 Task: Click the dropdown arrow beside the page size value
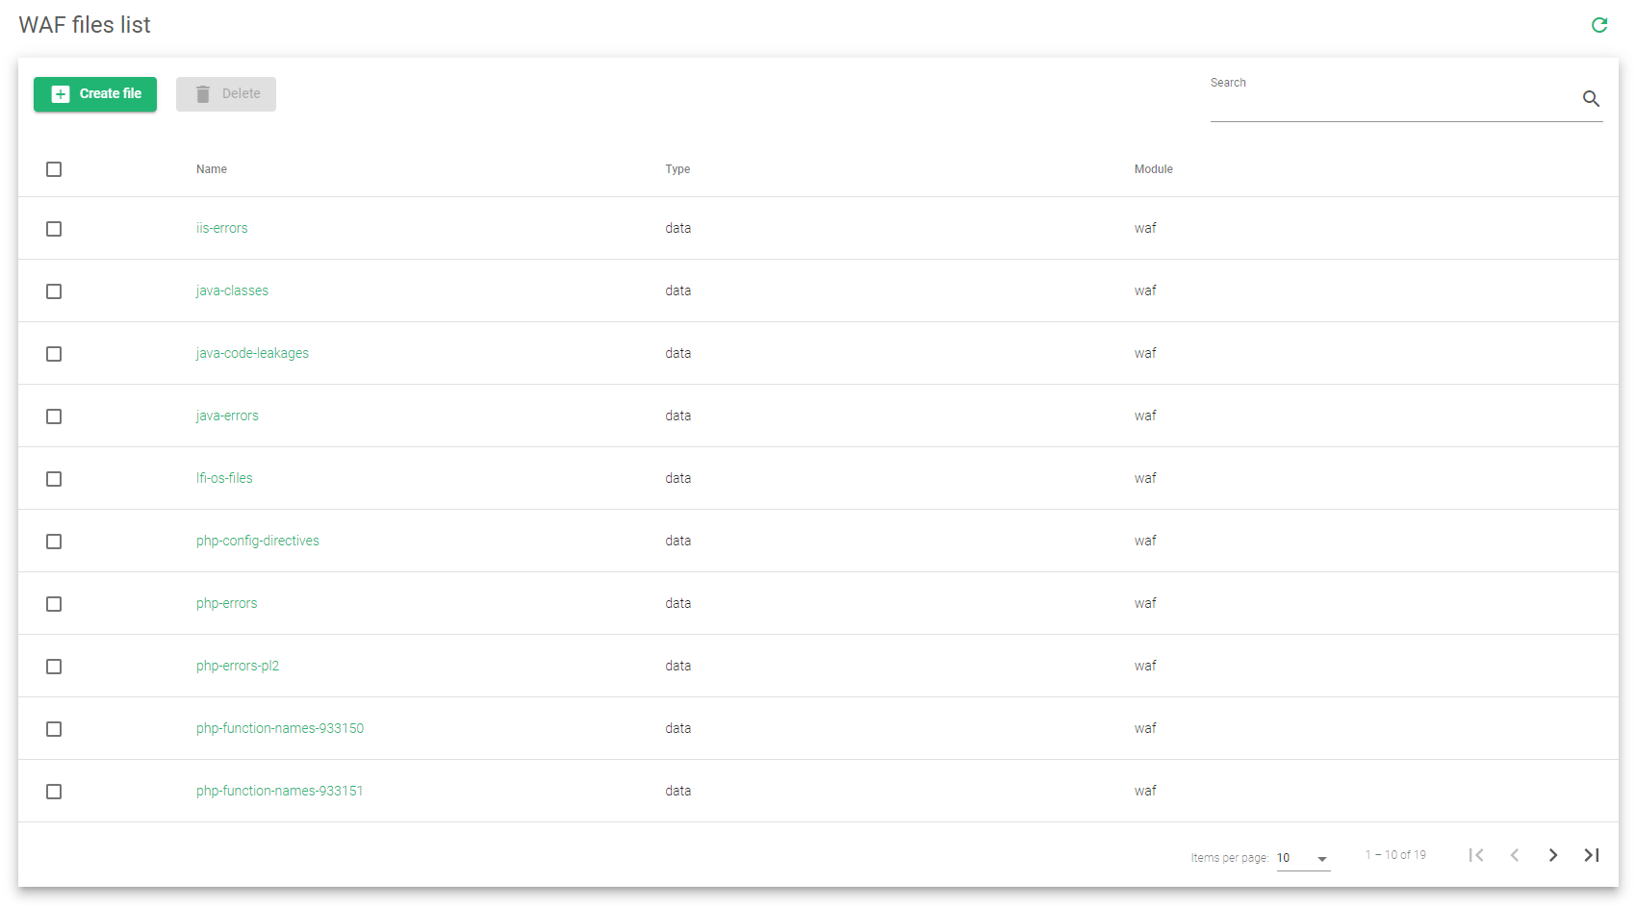[x=1322, y=859]
